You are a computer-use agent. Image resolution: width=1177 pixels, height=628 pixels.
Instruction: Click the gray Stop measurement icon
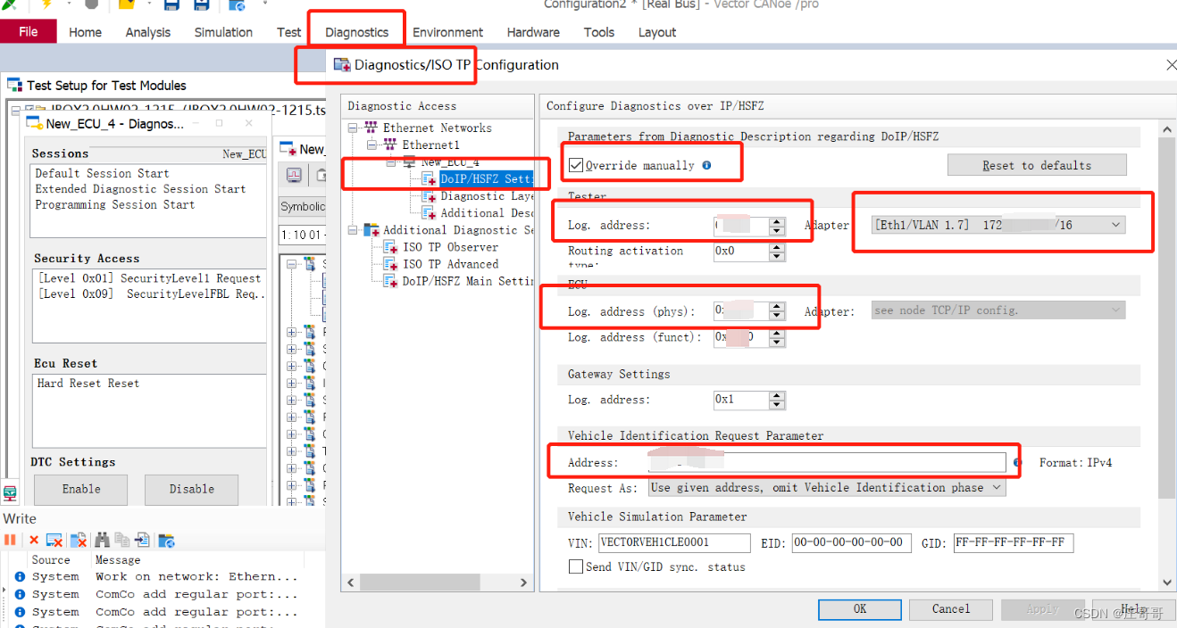[90, 4]
